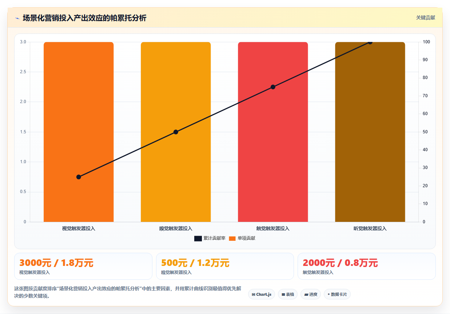Image resolution: width=450 pixels, height=314 pixels.
Task: Click the cumulative line point at 100%
Action: (370, 42)
